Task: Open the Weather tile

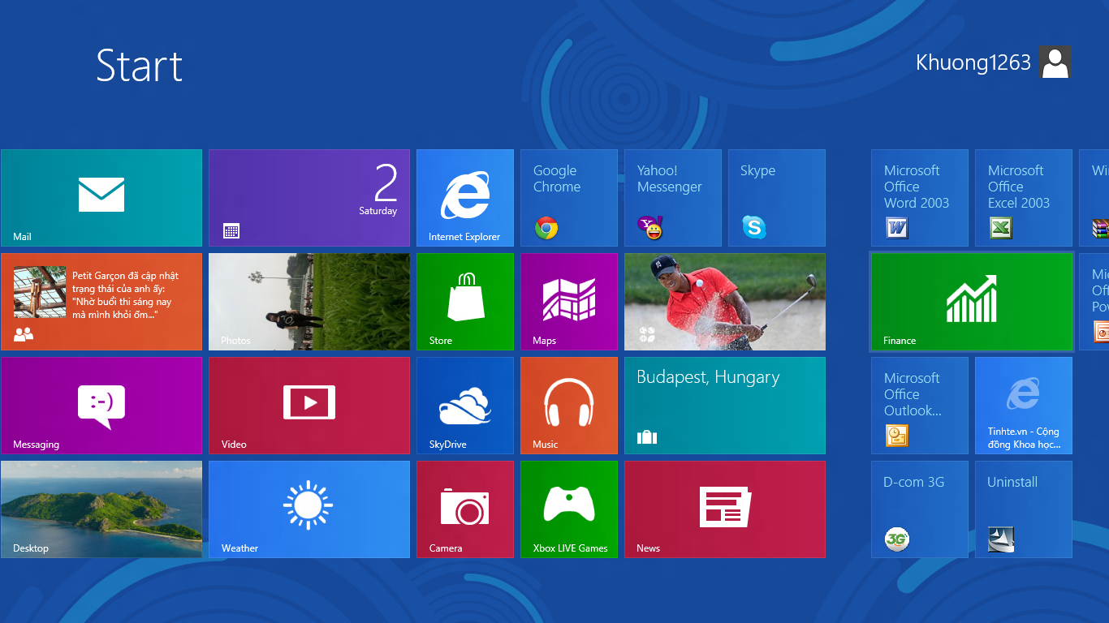Action: 309,509
